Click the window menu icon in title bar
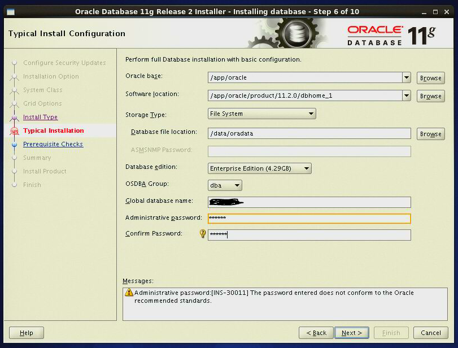This screenshot has height=348, width=458. coord(11,12)
